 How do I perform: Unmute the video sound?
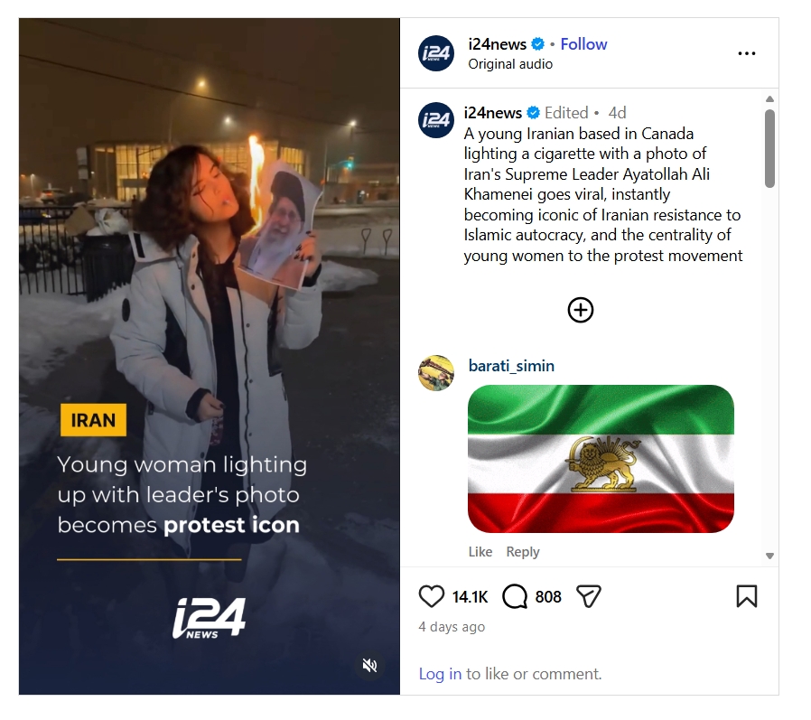369,666
